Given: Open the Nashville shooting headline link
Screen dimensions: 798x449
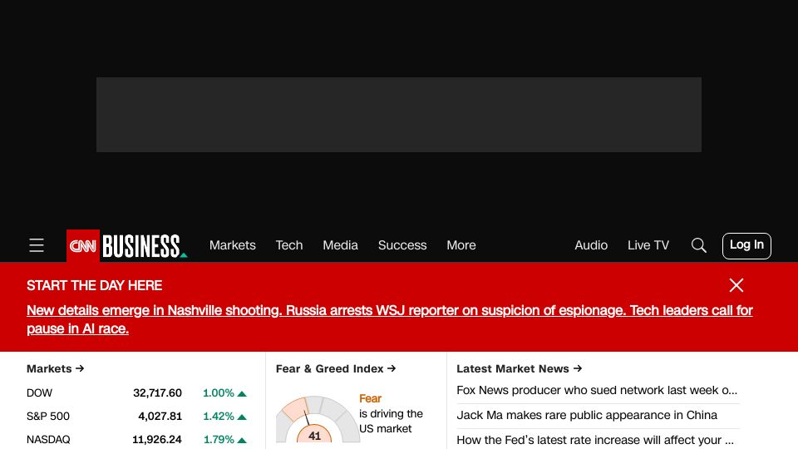Looking at the screenshot, I should point(389,319).
